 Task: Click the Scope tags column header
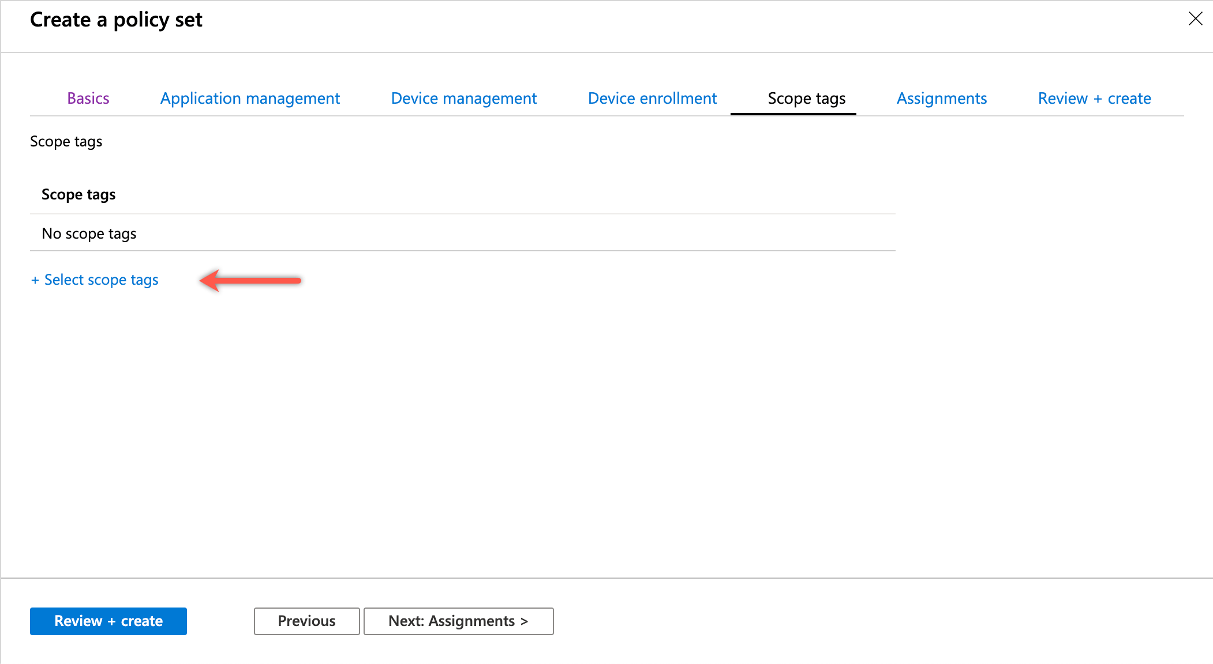78,194
